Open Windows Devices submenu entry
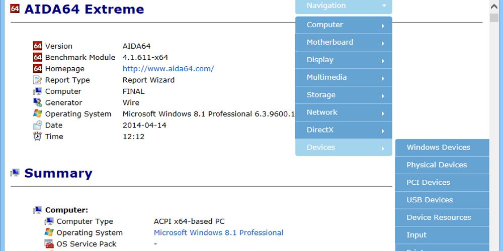The image size is (503, 251). (x=442, y=148)
